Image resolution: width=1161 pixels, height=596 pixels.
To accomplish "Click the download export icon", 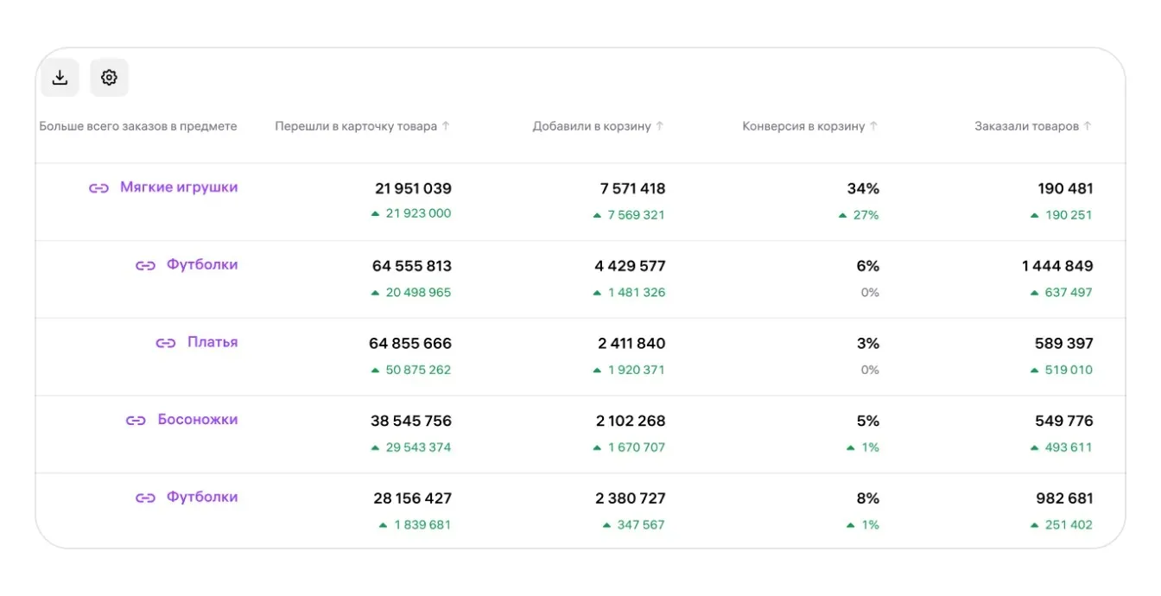I will point(60,78).
